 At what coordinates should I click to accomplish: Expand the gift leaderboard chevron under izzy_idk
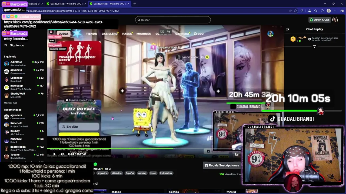(x=314, y=46)
